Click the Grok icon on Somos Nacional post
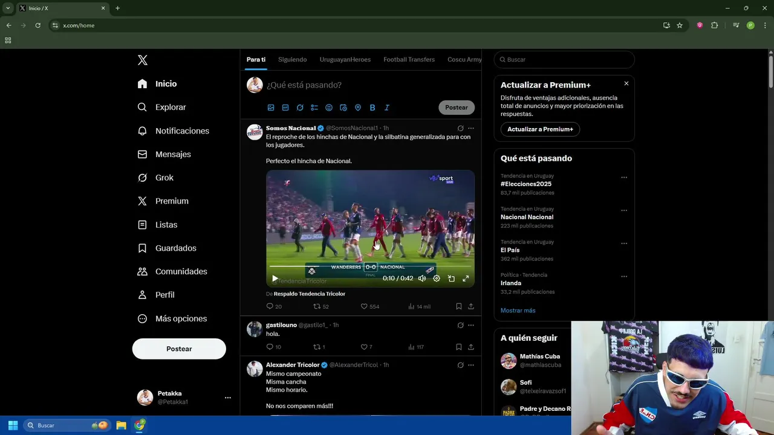Image resolution: width=774 pixels, height=435 pixels. [x=460, y=128]
